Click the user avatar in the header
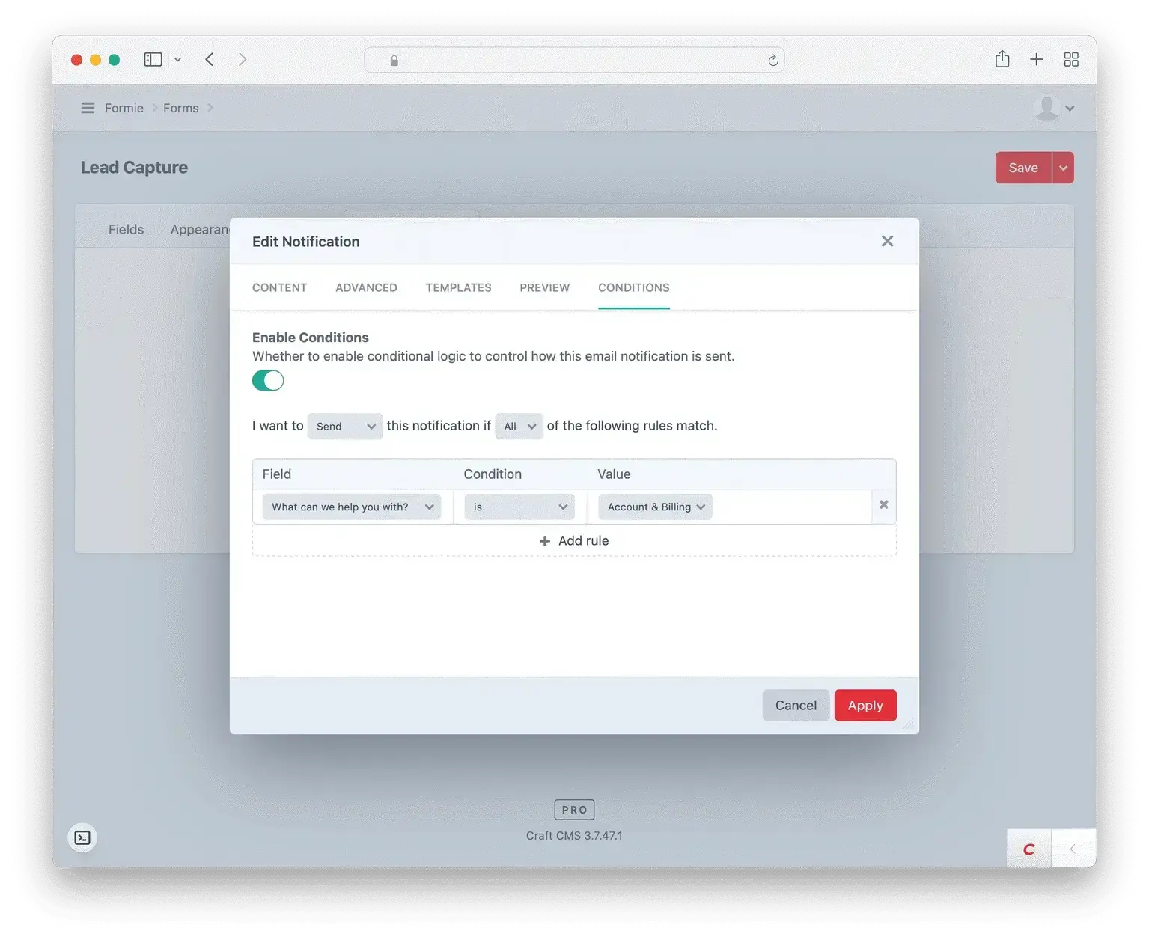 click(1046, 108)
